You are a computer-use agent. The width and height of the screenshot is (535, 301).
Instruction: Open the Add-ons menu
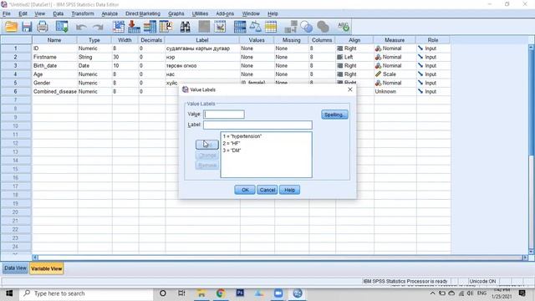coord(225,13)
